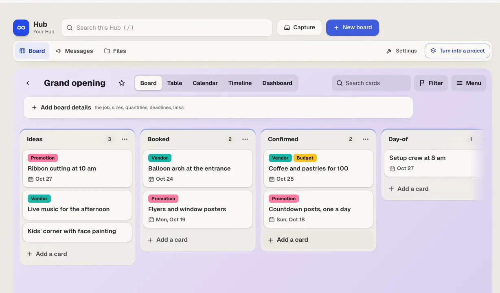
Task: Click Turn into a project
Action: [x=458, y=51]
